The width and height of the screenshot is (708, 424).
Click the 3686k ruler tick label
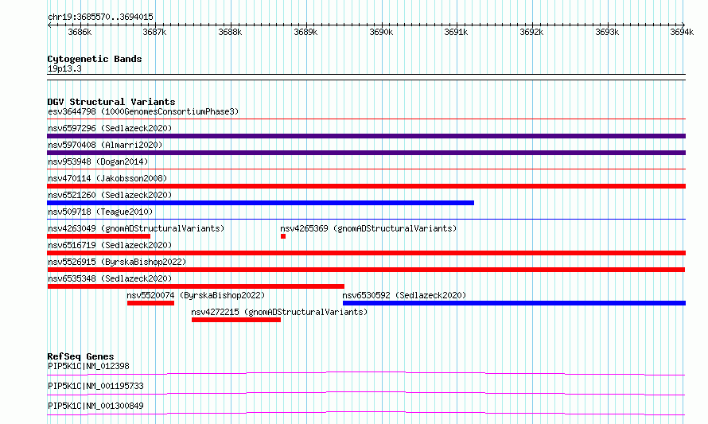tap(80, 32)
